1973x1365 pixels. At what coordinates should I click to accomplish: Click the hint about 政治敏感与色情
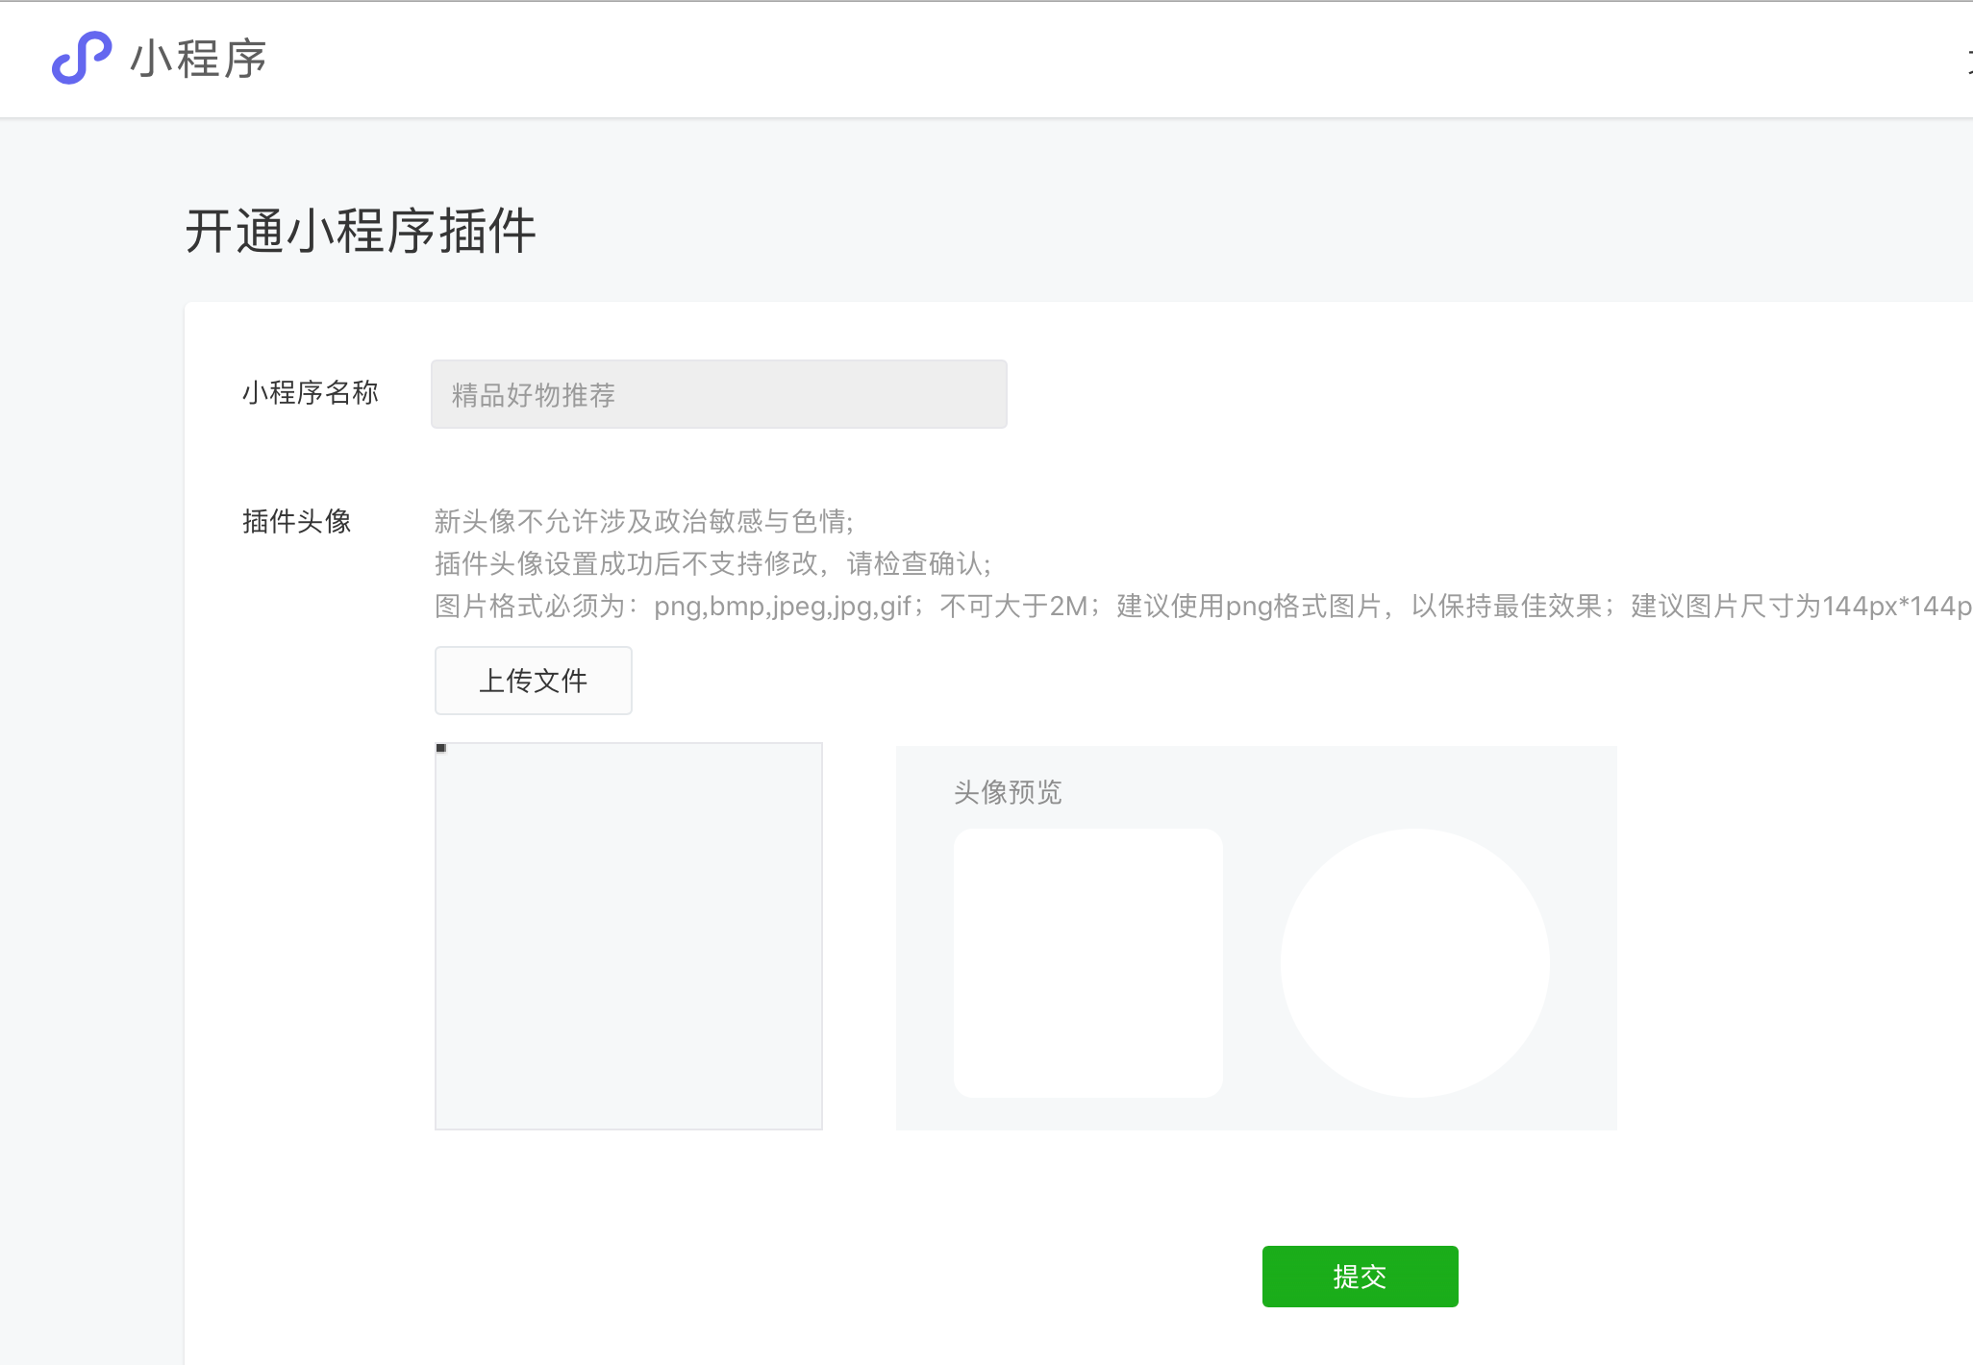coord(643,521)
